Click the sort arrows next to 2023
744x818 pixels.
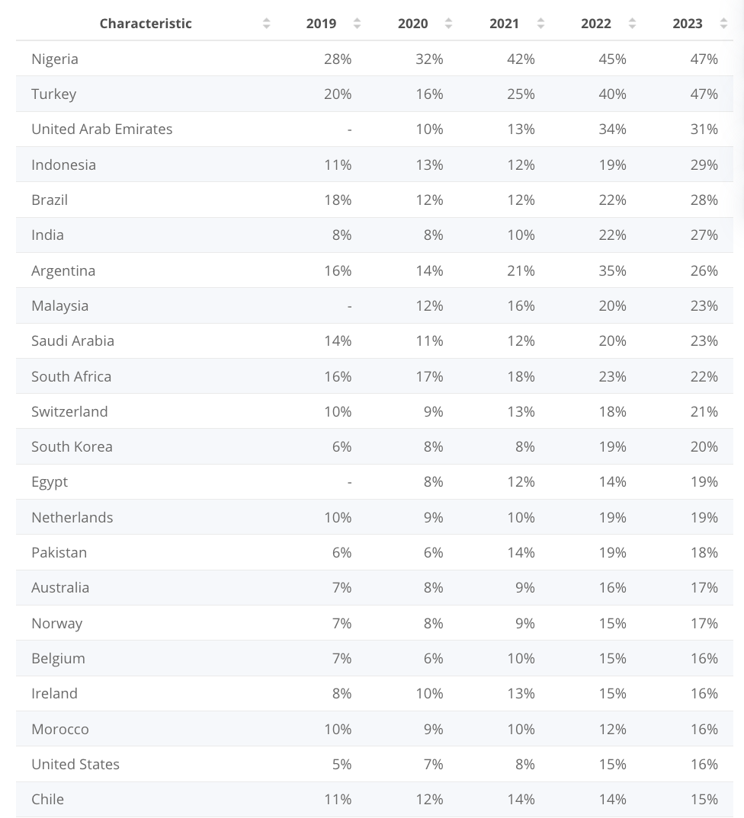(x=723, y=24)
